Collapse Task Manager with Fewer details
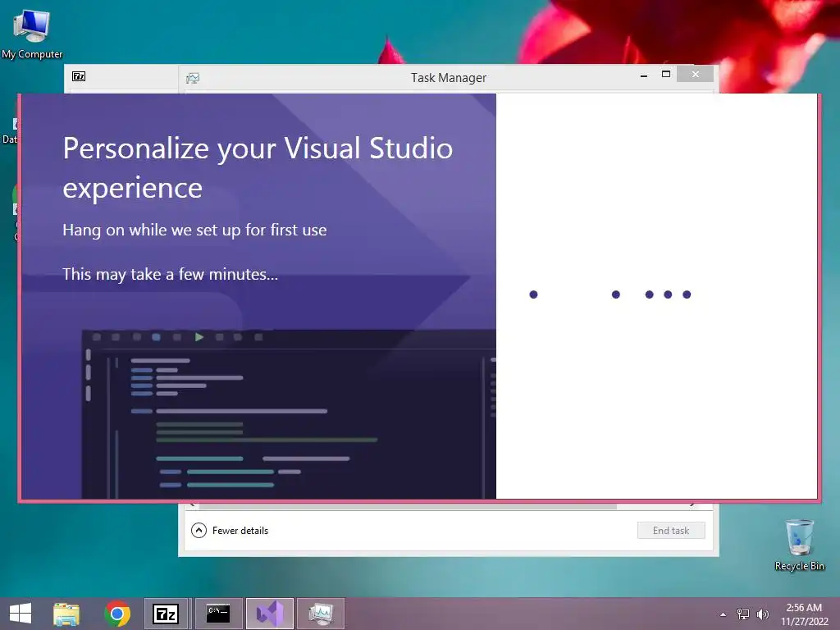 point(230,531)
